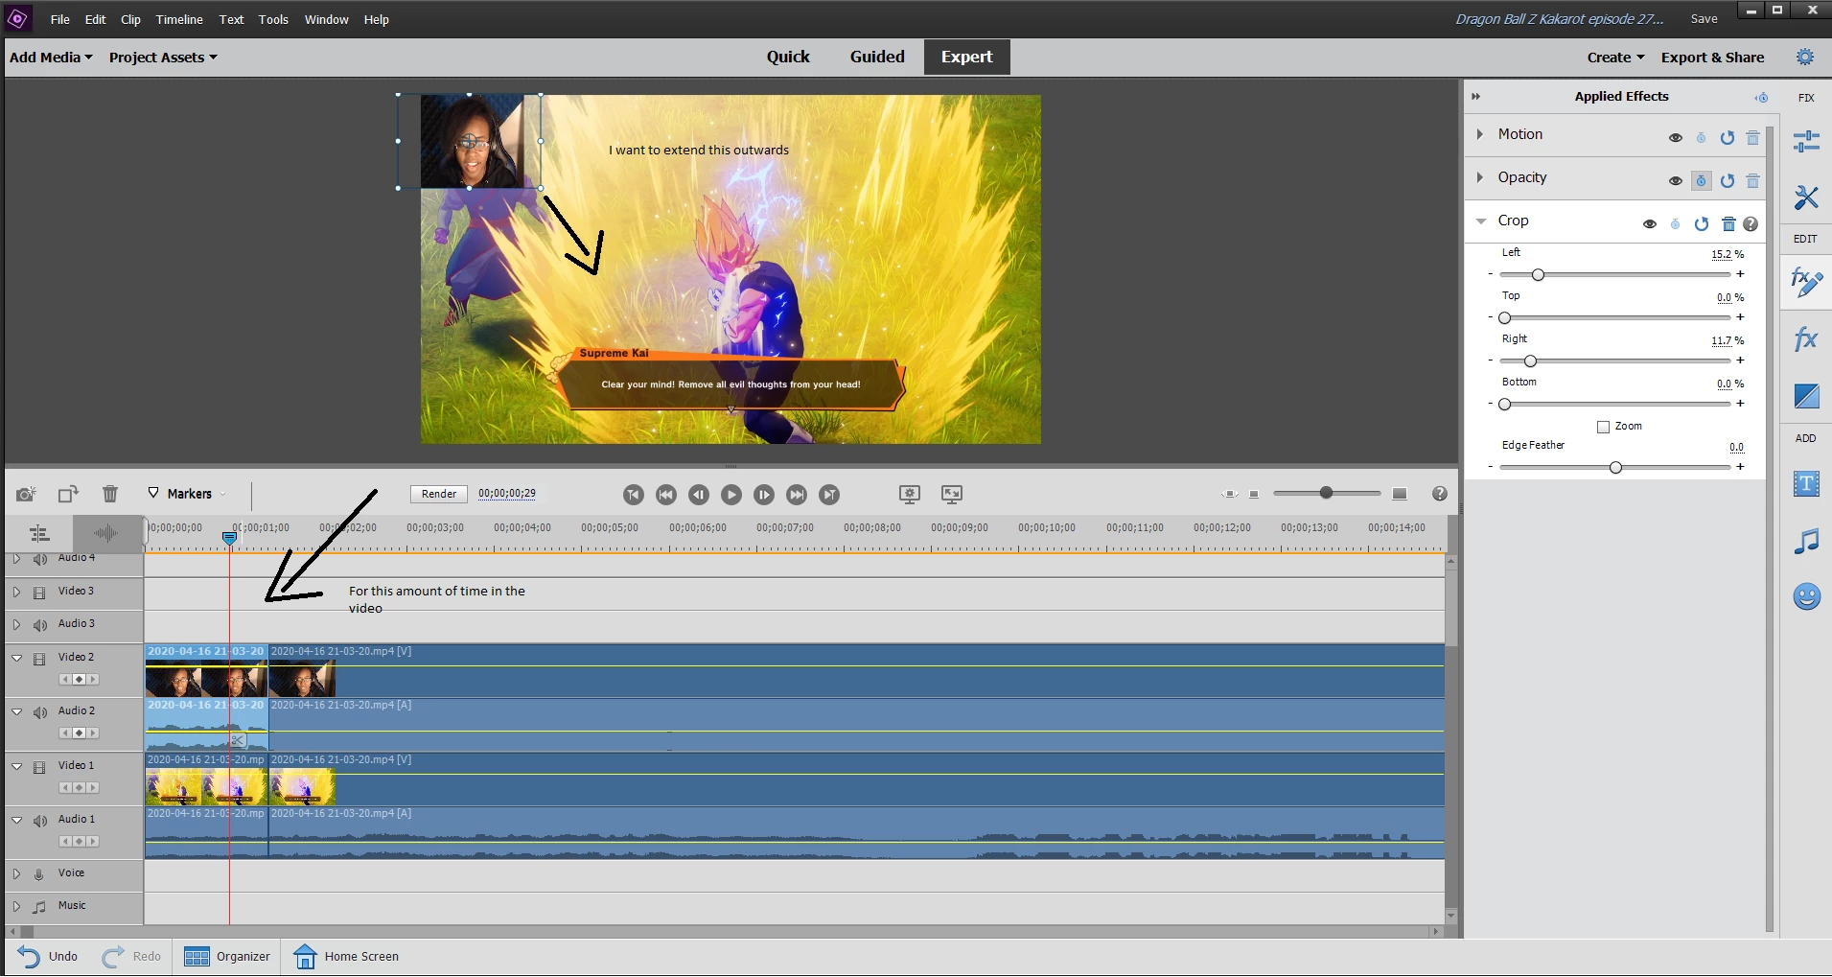Open Applied Effects fx pencil icon
Viewport: 1832px width, 977px height.
(1806, 282)
